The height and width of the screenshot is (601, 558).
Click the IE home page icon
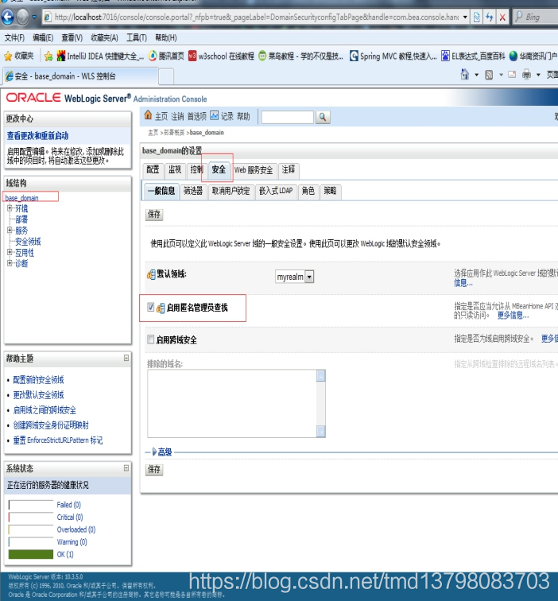pos(464,74)
